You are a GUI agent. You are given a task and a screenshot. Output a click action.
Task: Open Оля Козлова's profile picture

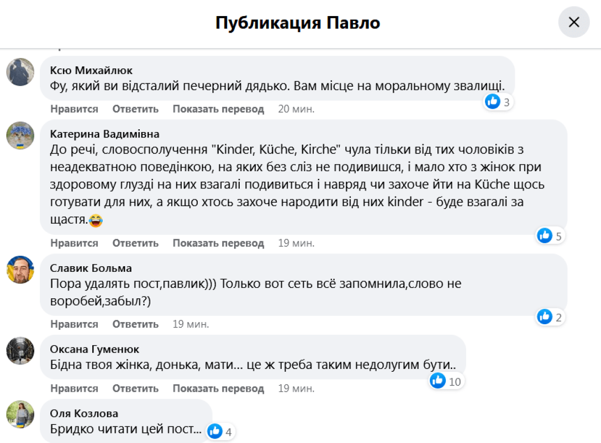(x=20, y=415)
